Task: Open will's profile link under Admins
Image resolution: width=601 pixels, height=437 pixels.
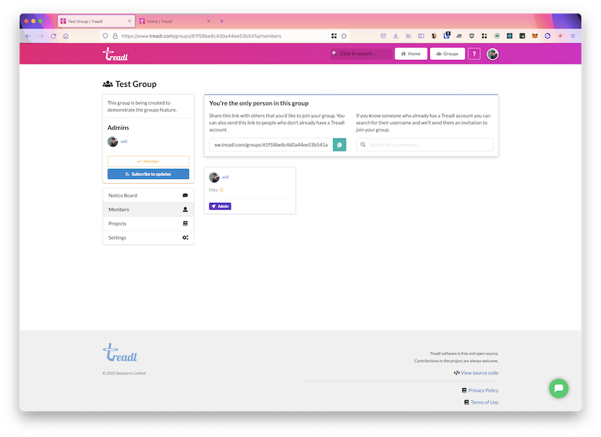Action: click(x=124, y=141)
